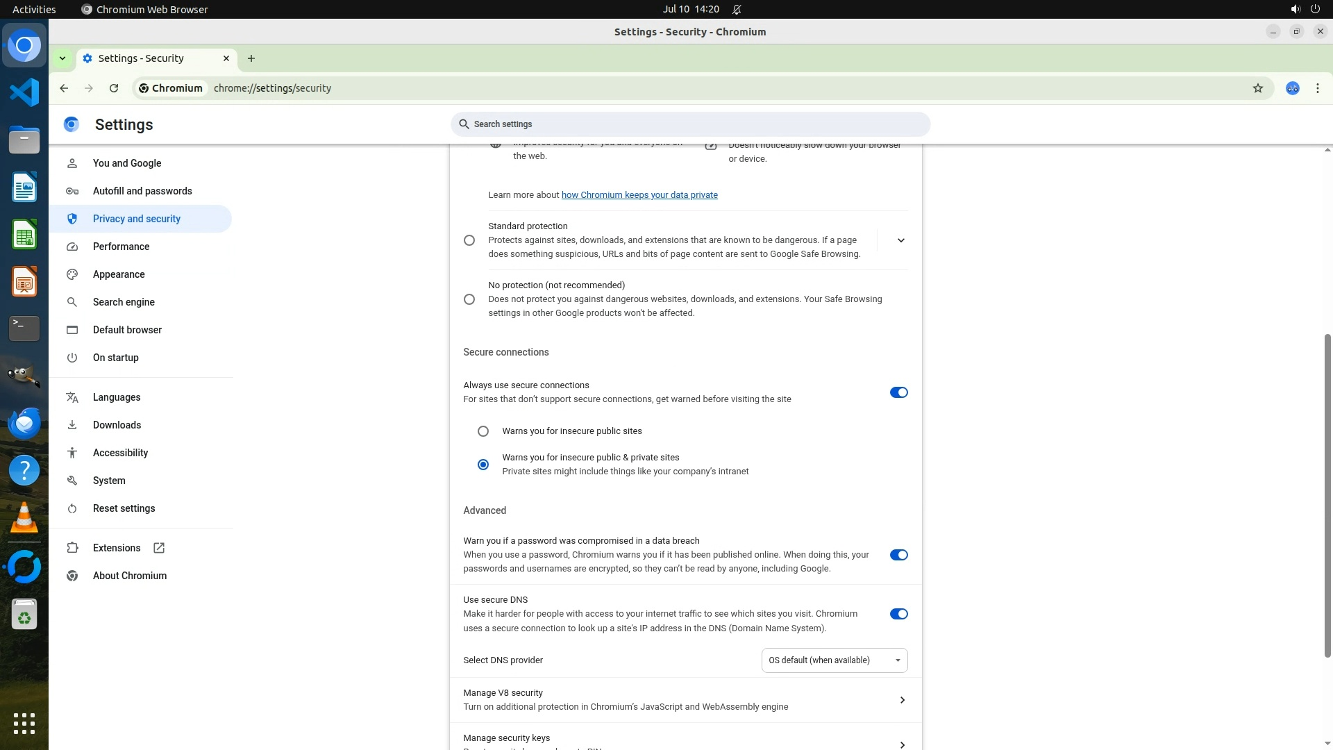1333x750 pixels.
Task: Choose Warns you for insecure public sites
Action: click(x=483, y=431)
